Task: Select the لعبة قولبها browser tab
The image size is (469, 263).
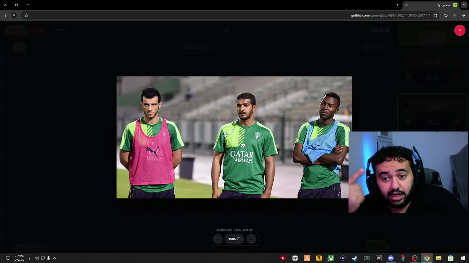Action: (x=431, y=5)
